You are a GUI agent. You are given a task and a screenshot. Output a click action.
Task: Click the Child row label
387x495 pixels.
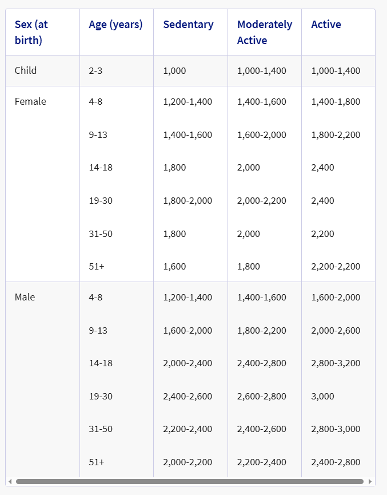point(26,70)
